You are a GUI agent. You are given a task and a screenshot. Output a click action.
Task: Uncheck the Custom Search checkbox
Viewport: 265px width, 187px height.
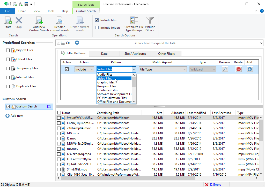(x=8, y=106)
